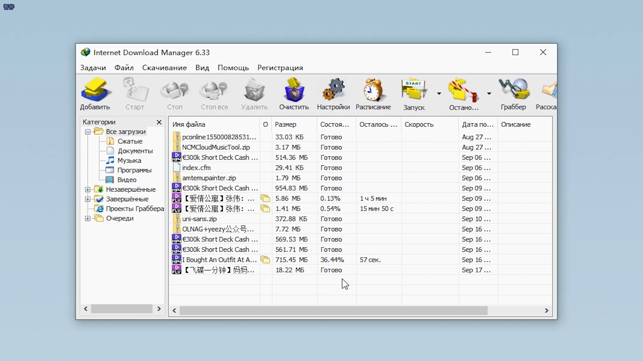This screenshot has height=361, width=643.
Task: Expand the Незавершённые tree node
Action: [x=88, y=190]
